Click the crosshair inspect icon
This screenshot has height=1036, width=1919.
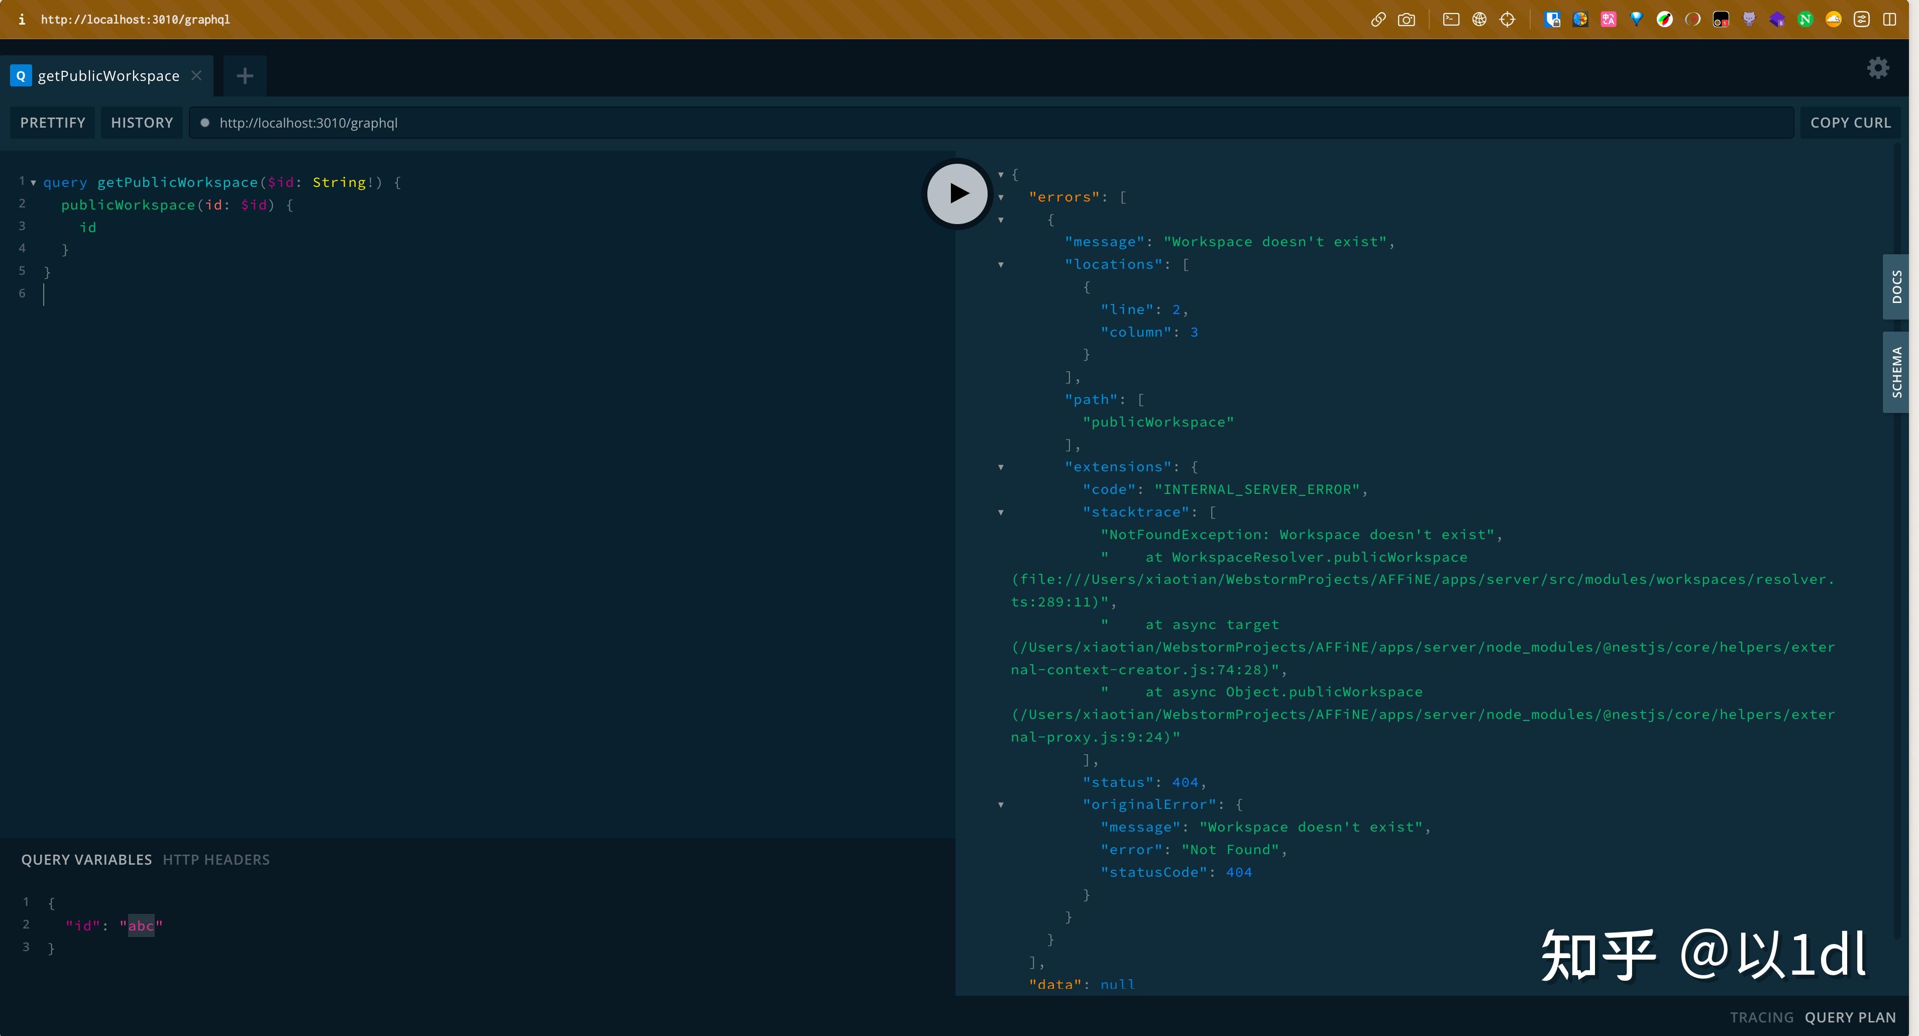(x=1507, y=20)
